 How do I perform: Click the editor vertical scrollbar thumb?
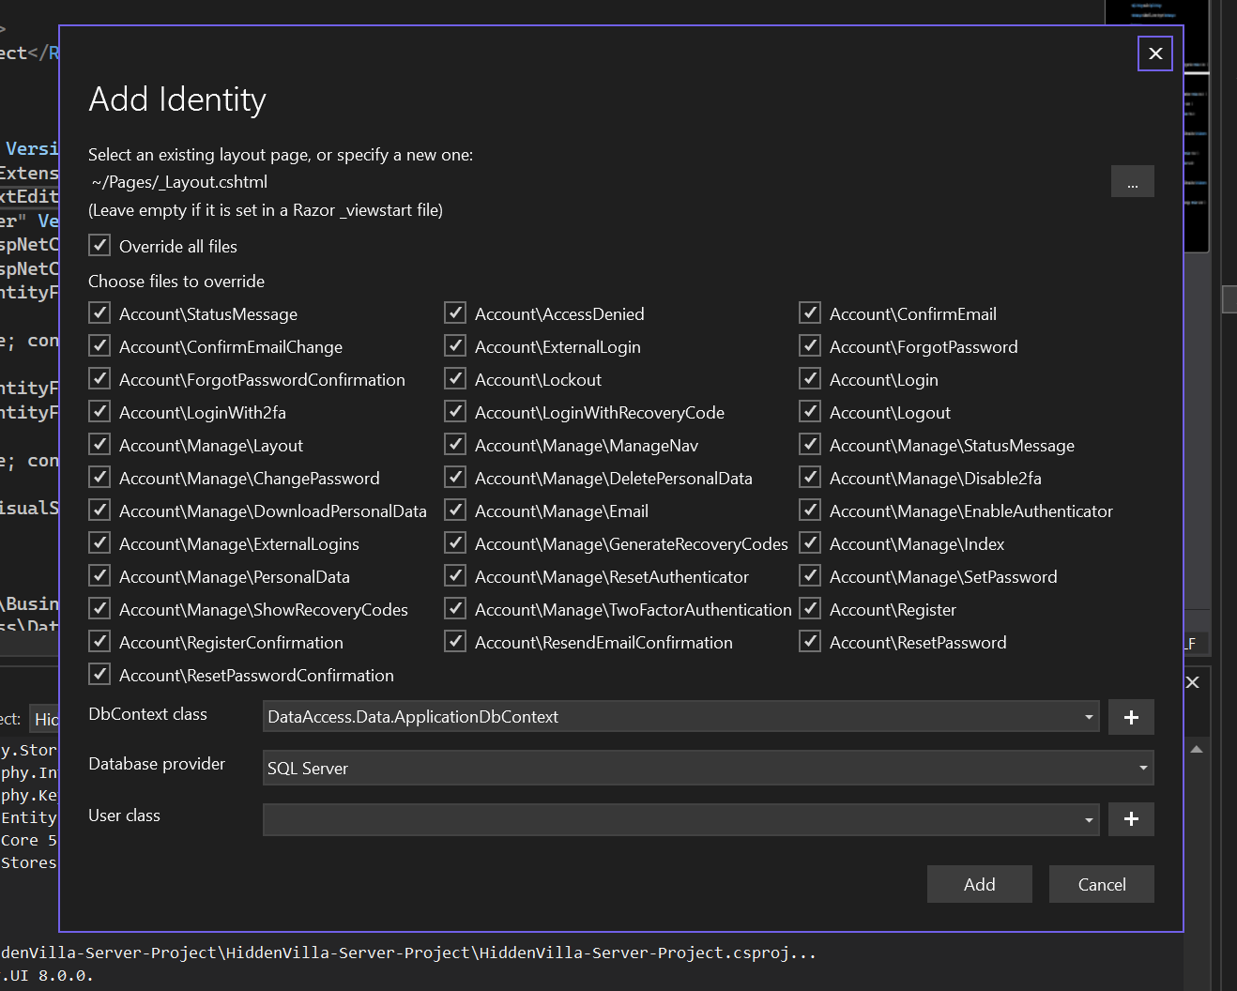pyautogui.click(x=1229, y=299)
